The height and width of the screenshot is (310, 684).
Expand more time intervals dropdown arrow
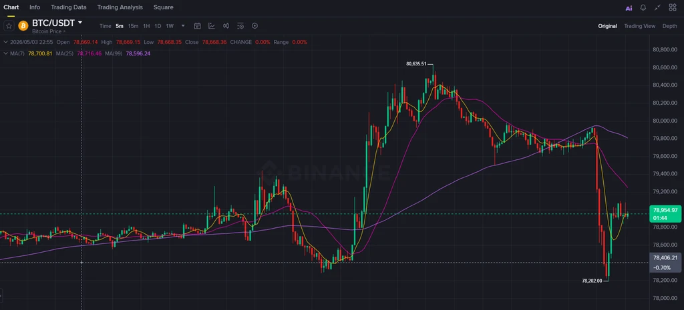[x=183, y=26]
